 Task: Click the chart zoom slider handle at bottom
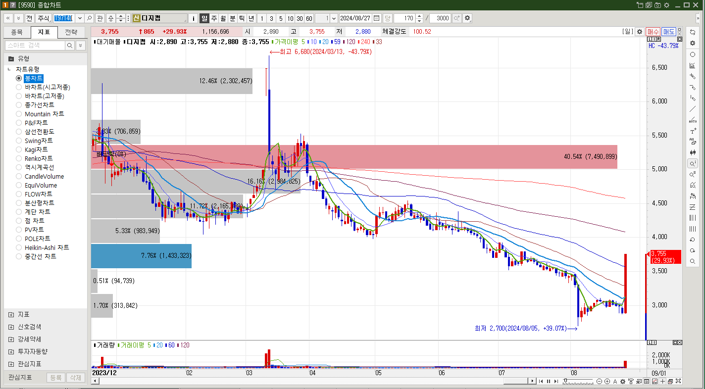[x=565, y=380]
